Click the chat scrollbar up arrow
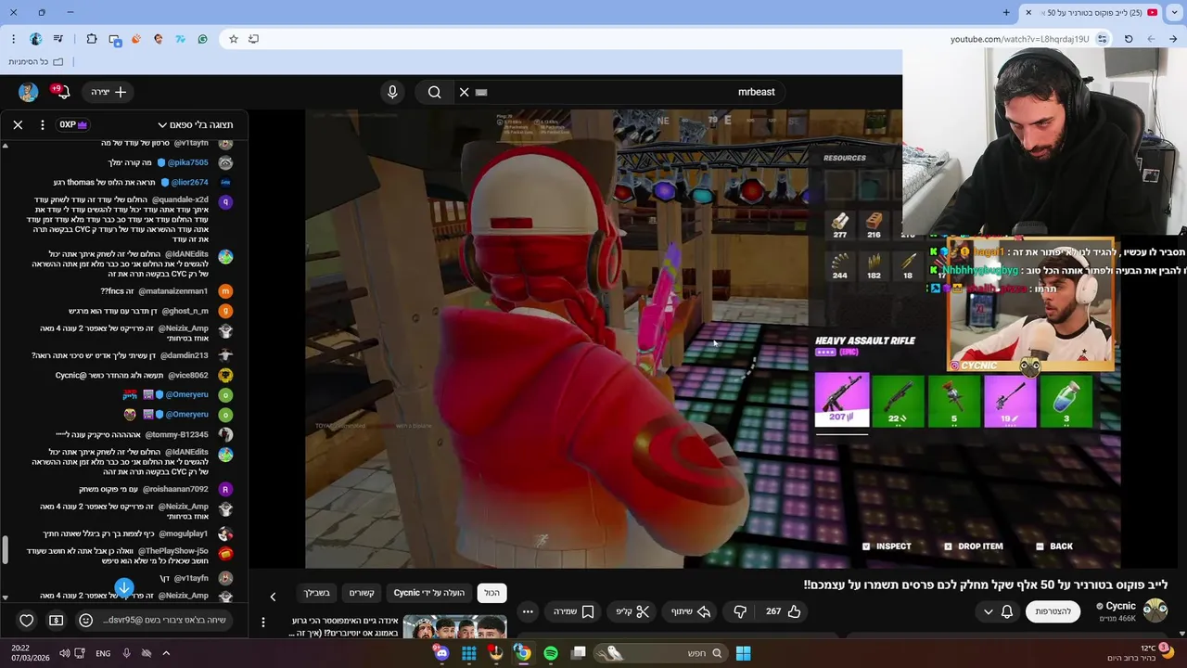This screenshot has height=668, width=1187. click(x=5, y=146)
